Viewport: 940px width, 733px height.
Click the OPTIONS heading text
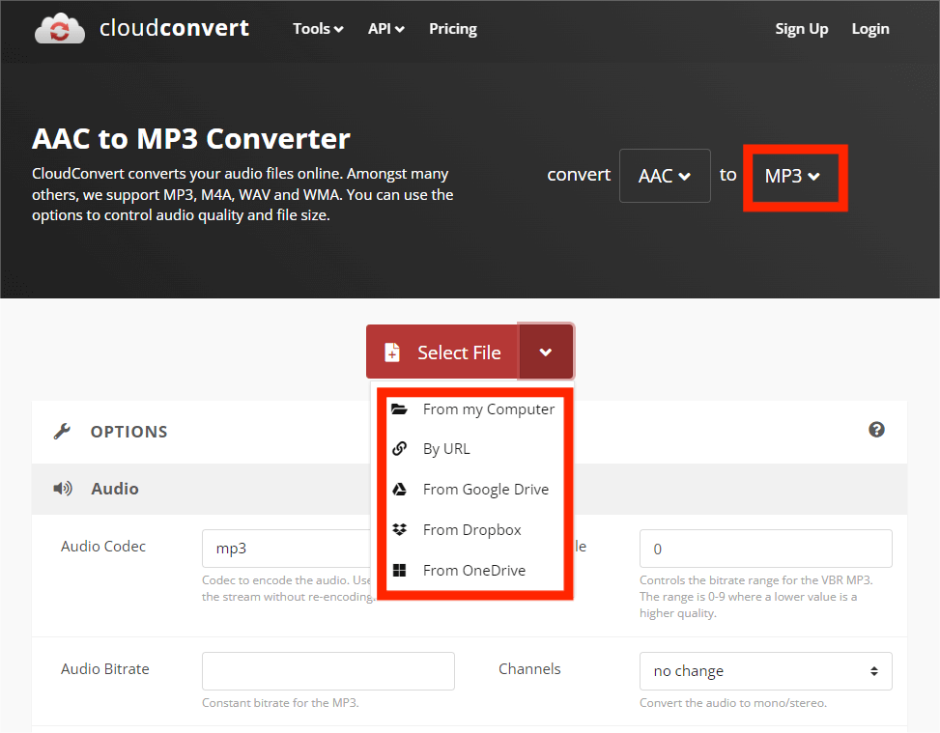tap(128, 432)
